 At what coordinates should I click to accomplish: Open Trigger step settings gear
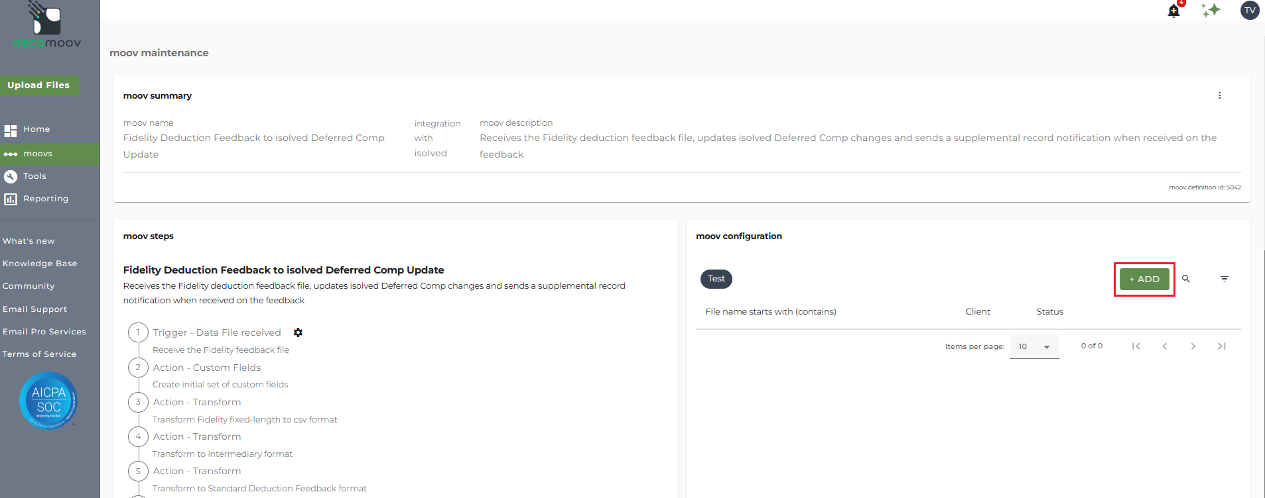(x=298, y=332)
